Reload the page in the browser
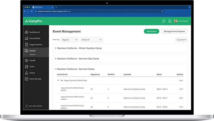Image resolution: width=214 pixels, height=121 pixels. point(32,11)
